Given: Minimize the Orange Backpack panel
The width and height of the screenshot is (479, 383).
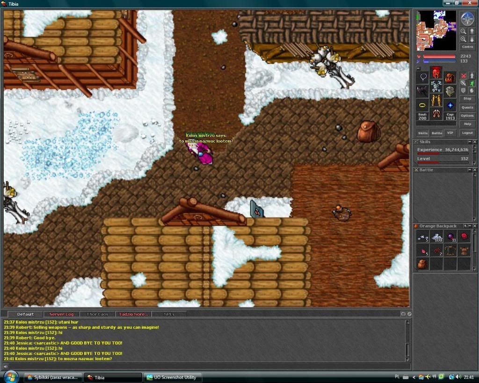Looking at the screenshot, I should 470,226.
